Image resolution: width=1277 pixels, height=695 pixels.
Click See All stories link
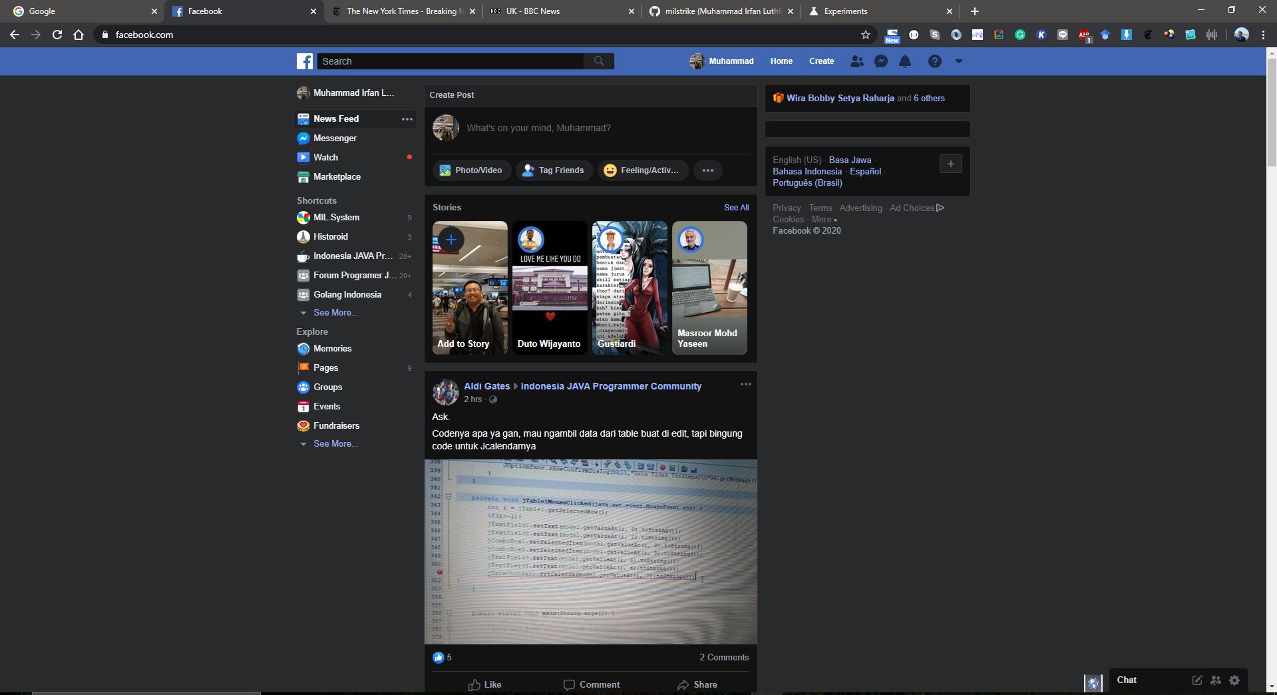click(x=736, y=208)
